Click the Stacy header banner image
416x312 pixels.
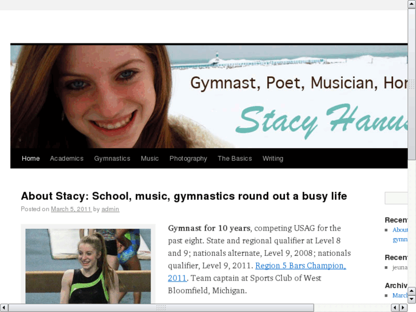(209, 97)
